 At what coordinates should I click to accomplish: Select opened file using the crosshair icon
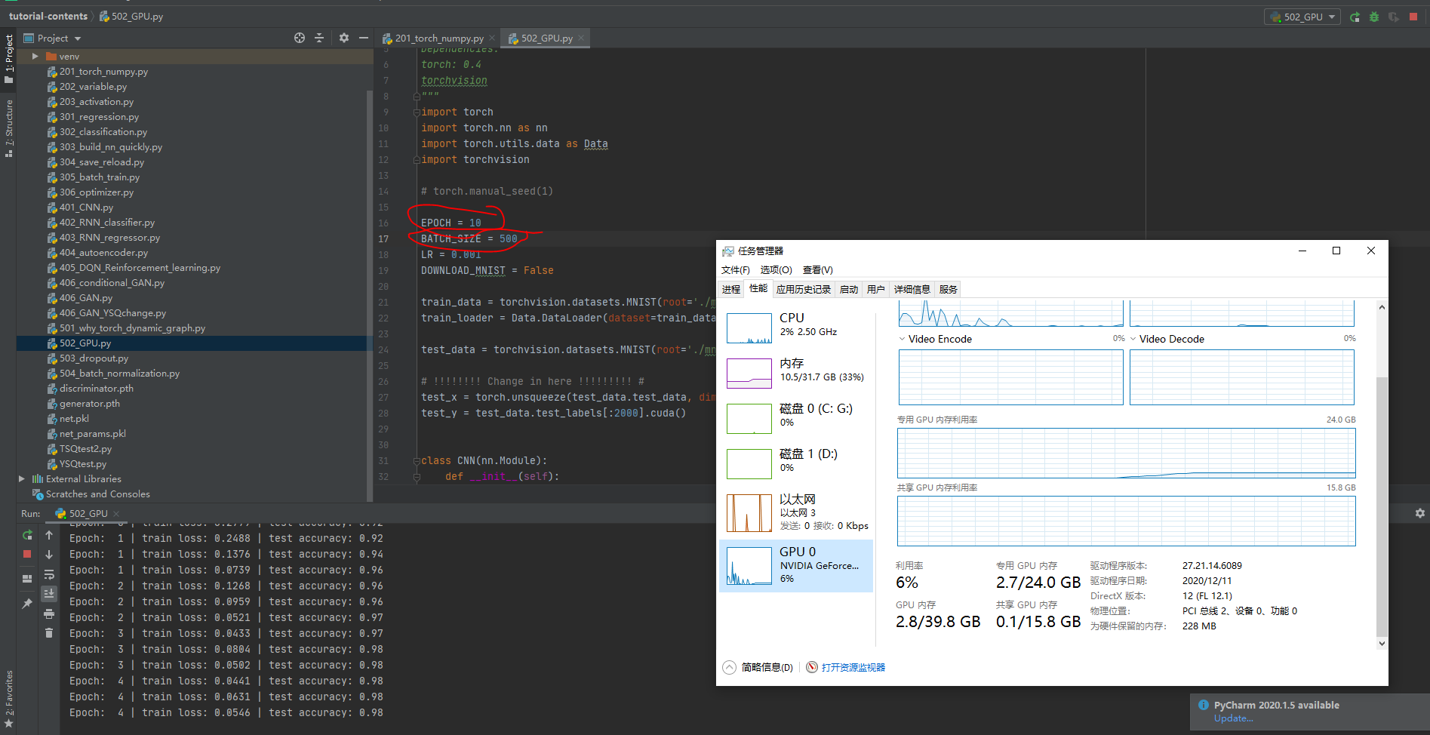tap(299, 37)
